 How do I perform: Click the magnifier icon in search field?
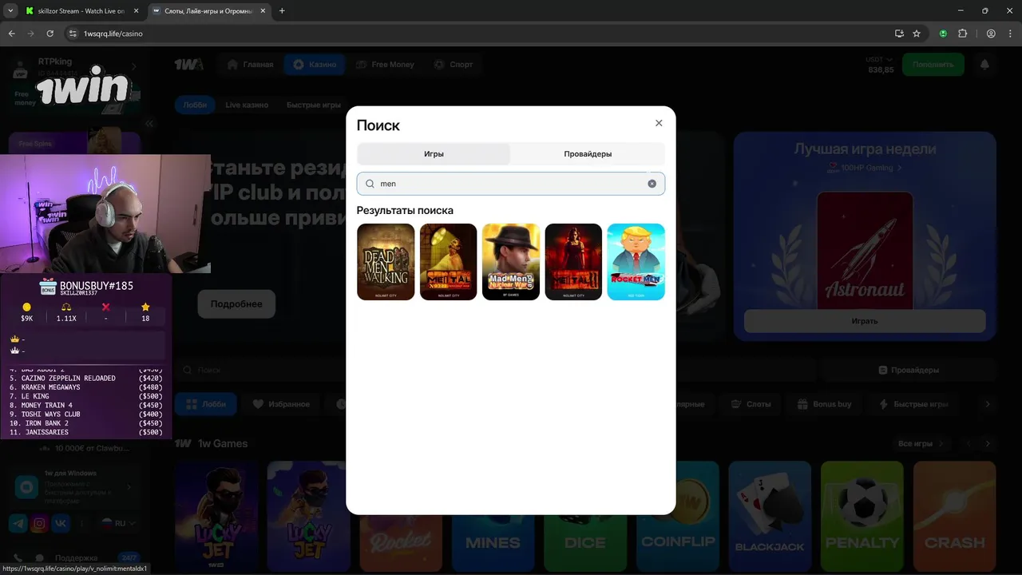point(370,184)
